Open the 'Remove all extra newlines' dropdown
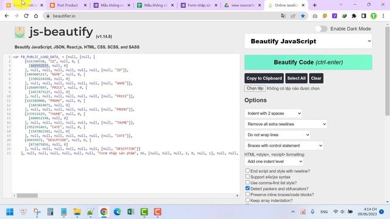This screenshot has width=390, height=219. 286,124
